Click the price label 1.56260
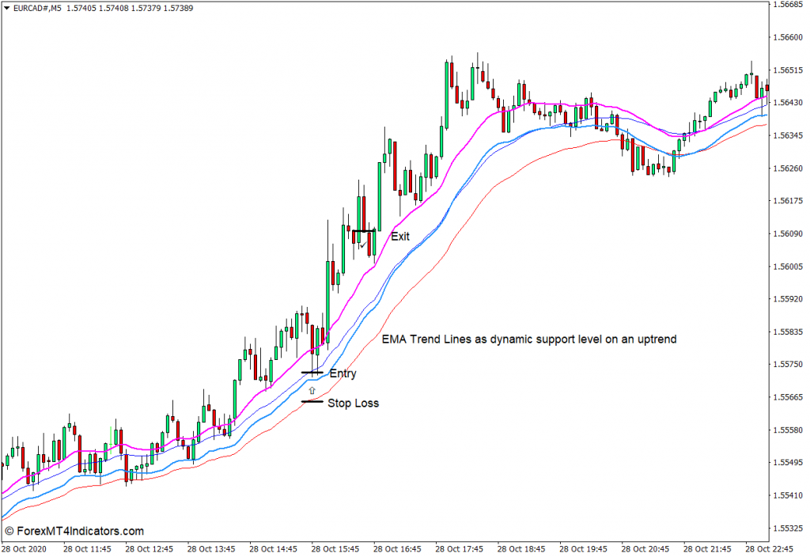810x557 pixels. click(788, 168)
